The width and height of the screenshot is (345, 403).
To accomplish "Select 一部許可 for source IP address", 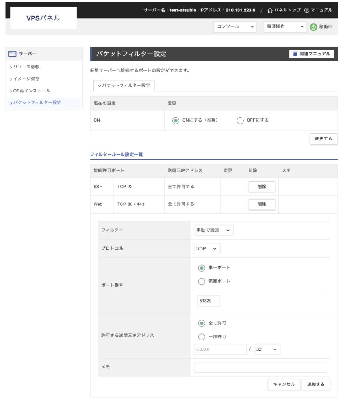I will (202, 337).
